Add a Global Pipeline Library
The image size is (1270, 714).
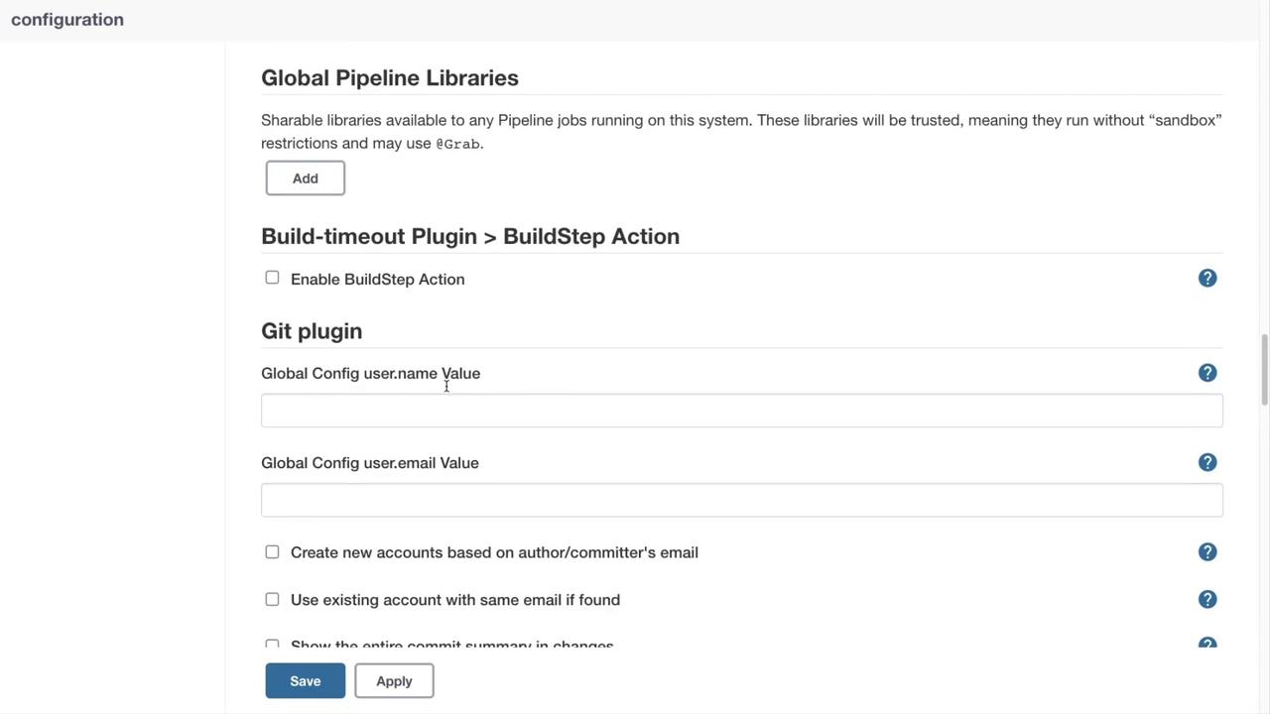coord(306,178)
